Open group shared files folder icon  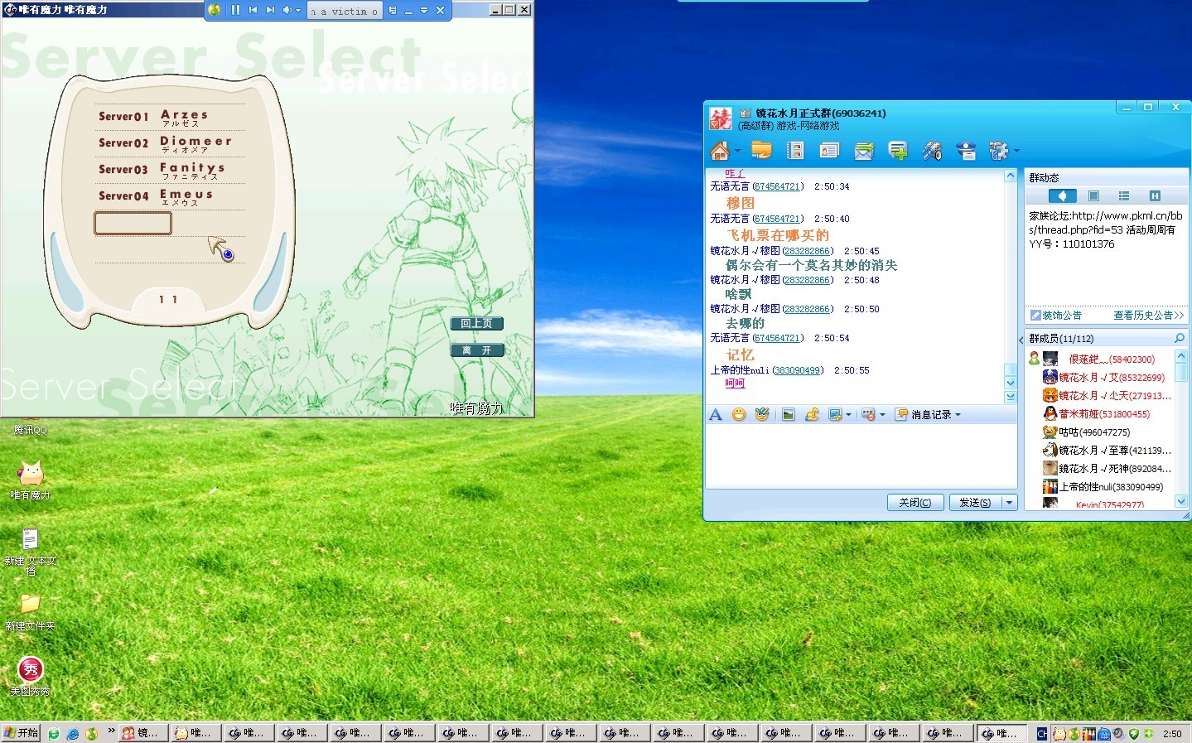tap(761, 150)
